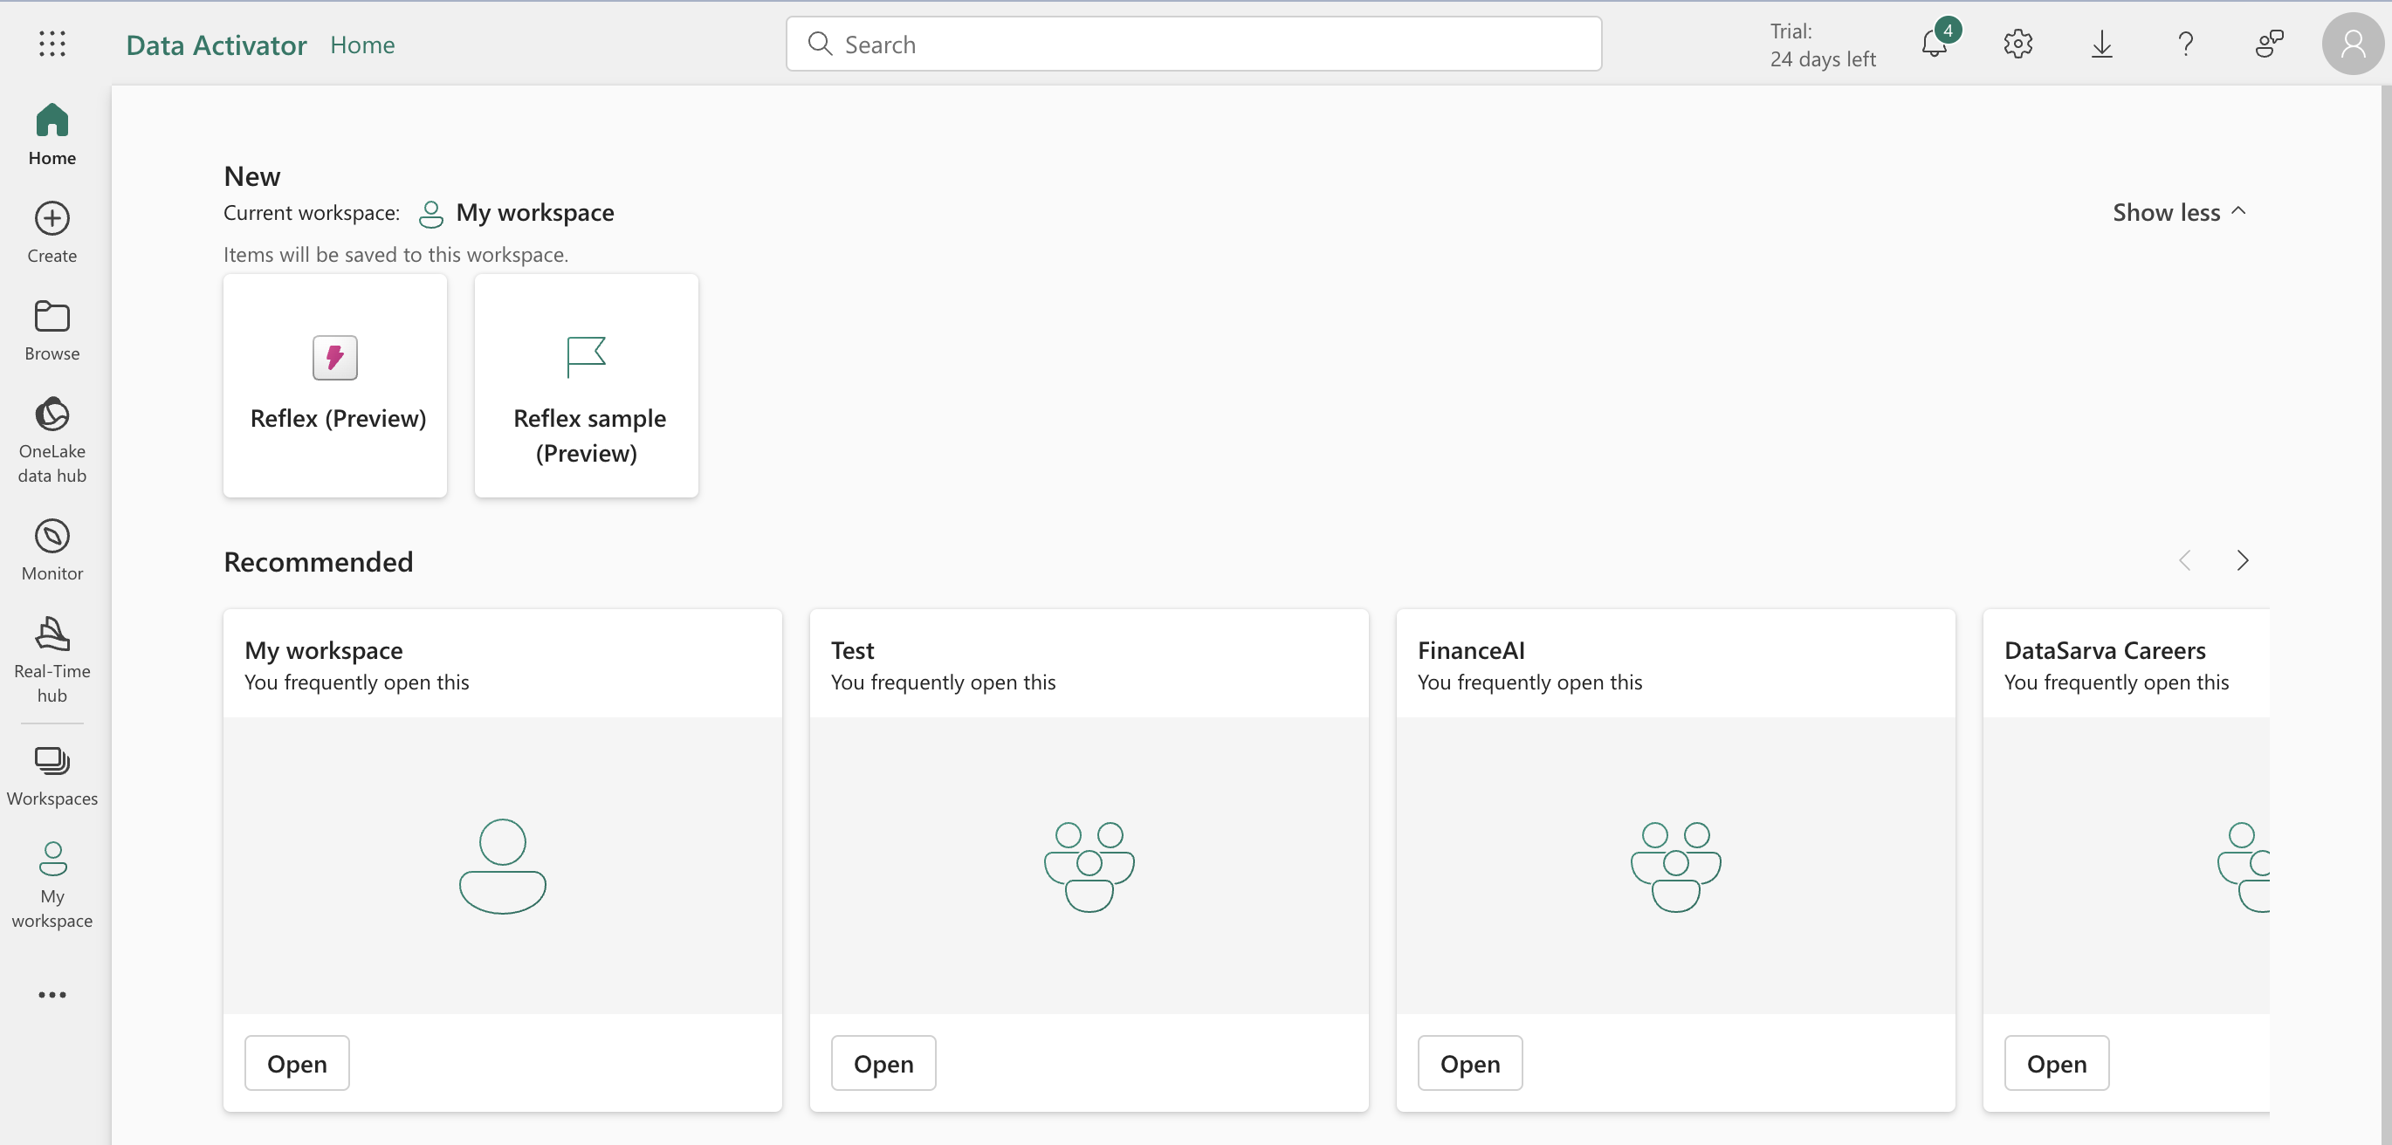Open the sidebar more options ellipsis

pos(52,995)
